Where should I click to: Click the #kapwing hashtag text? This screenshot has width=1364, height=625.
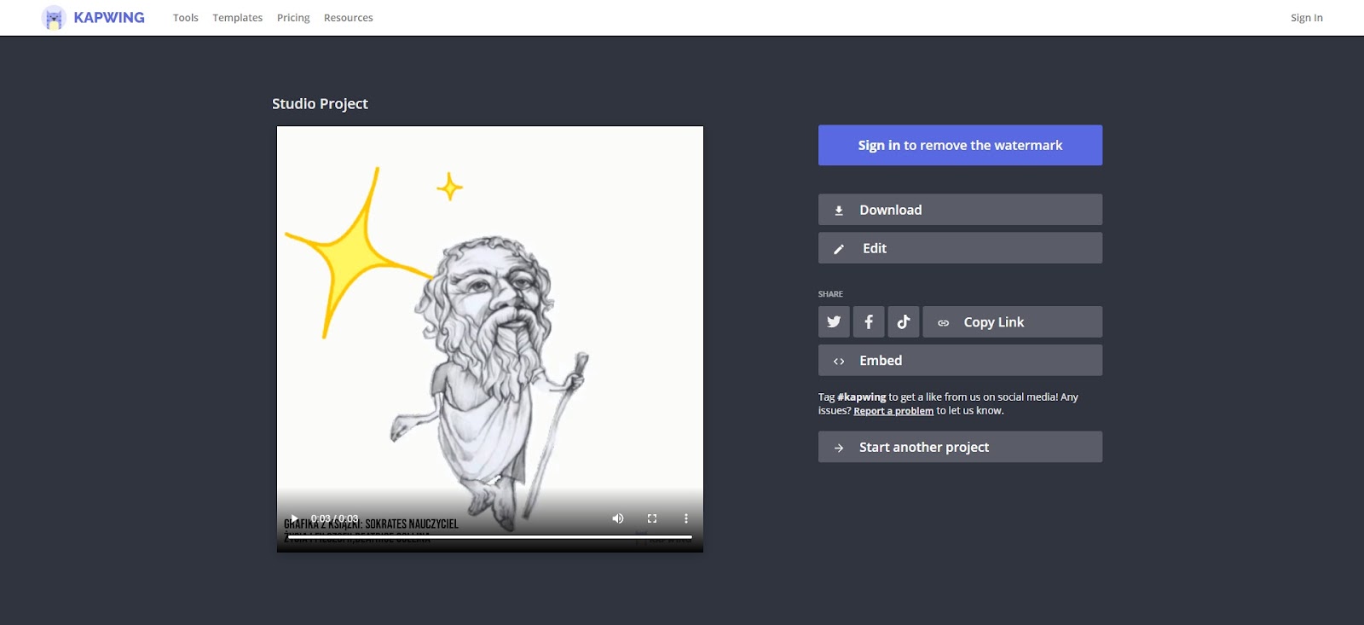[862, 397]
